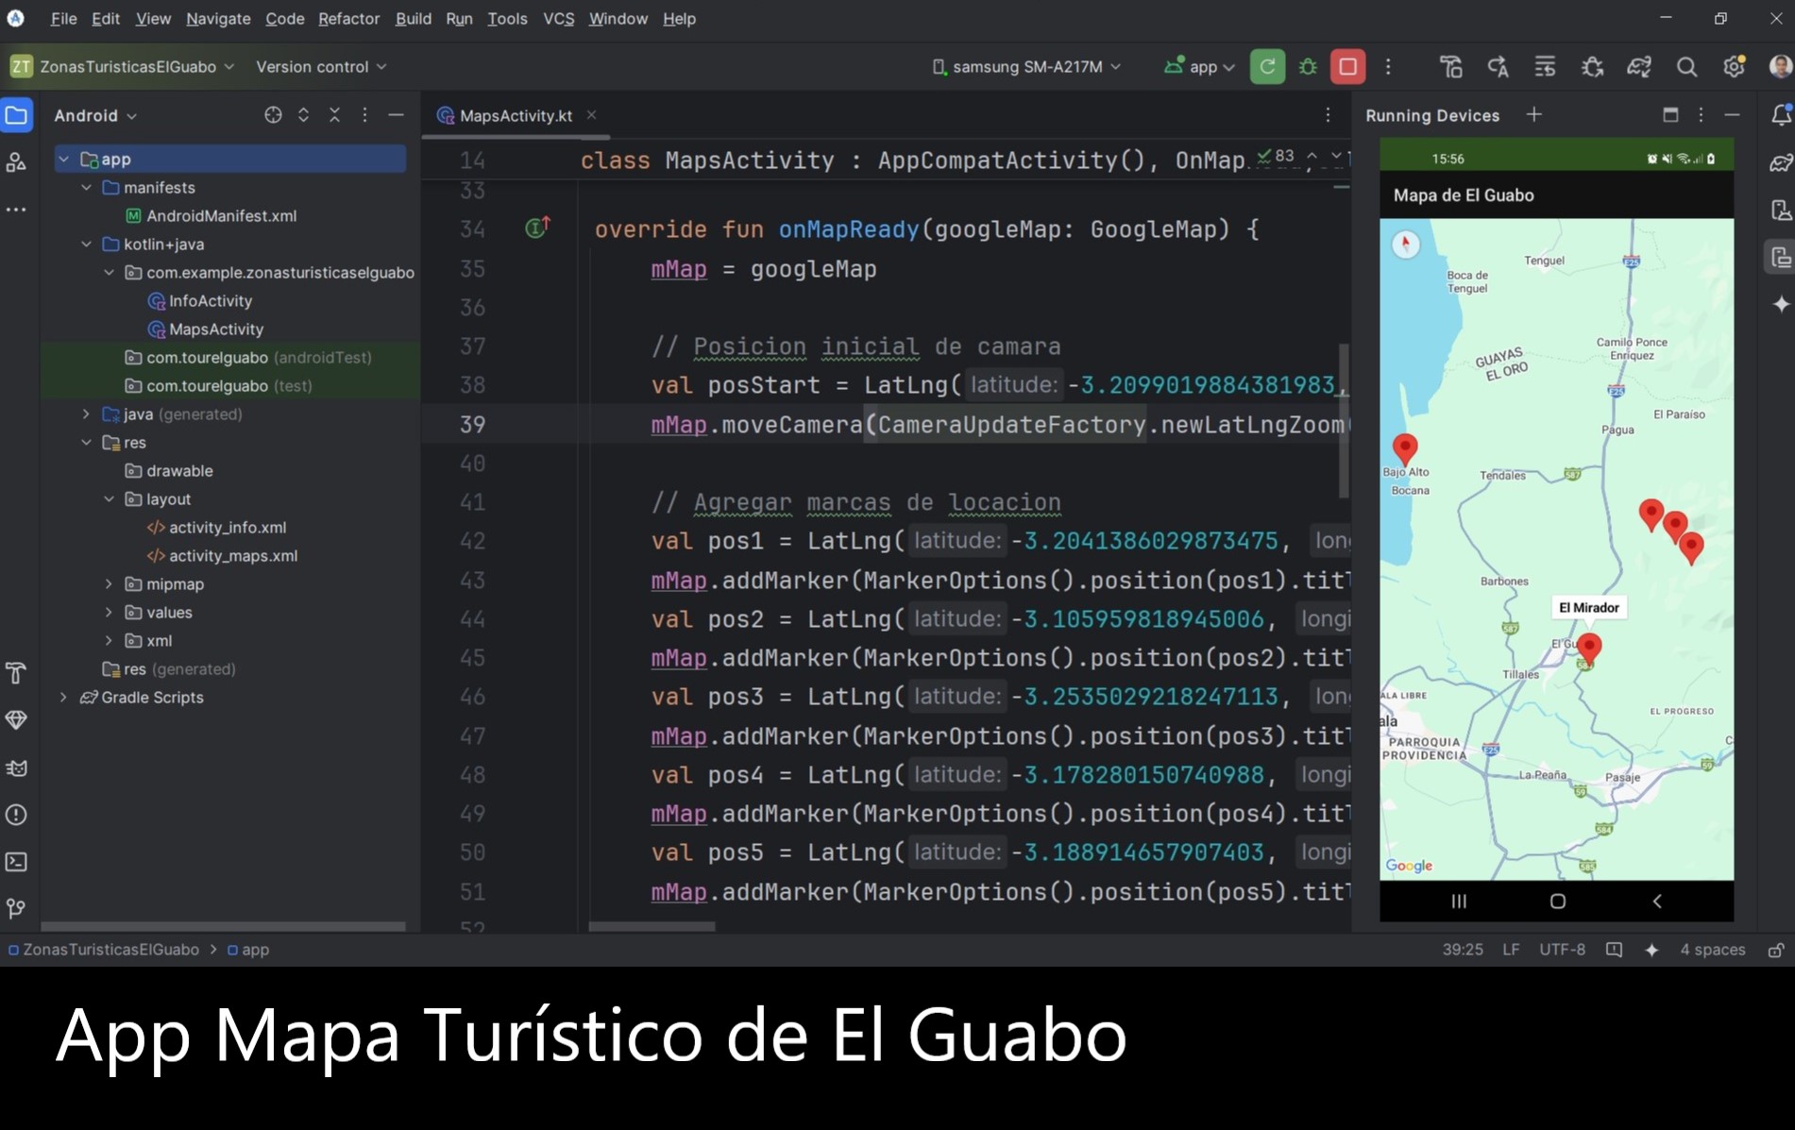Open AndroidManifest.xml in project tree

click(x=221, y=216)
